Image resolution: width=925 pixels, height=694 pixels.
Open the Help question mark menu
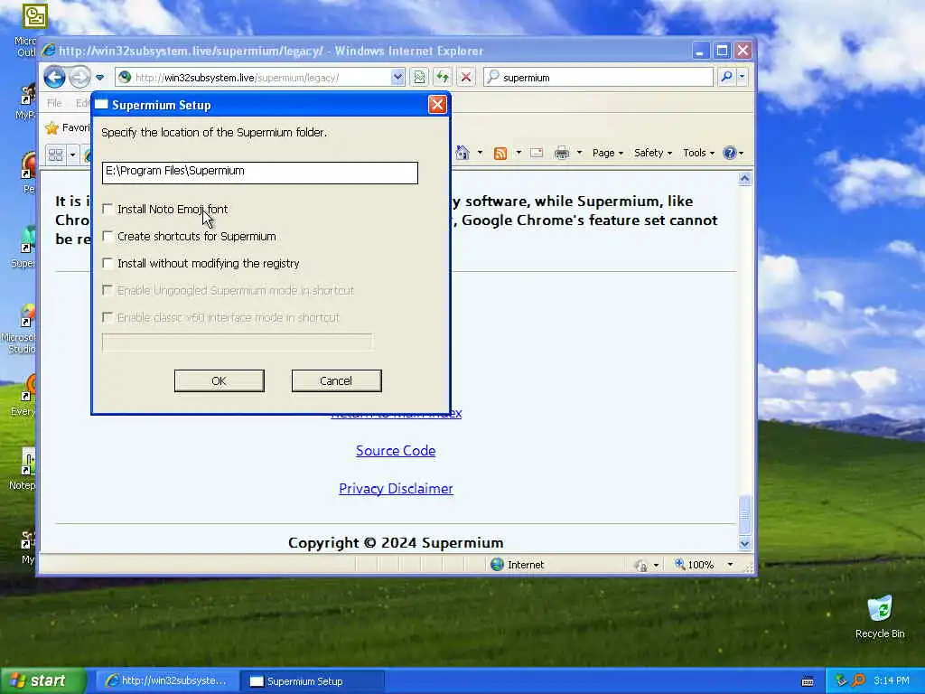pyautogui.click(x=733, y=153)
